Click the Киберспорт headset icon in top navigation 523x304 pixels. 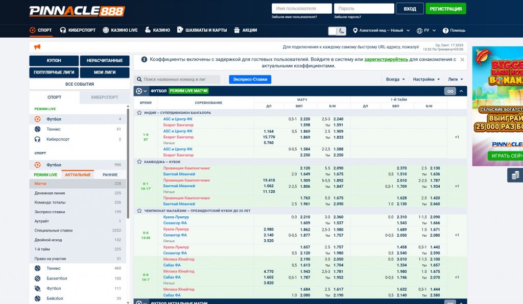click(63, 30)
